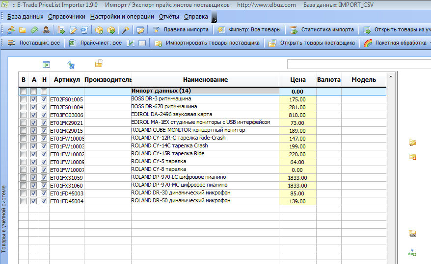431x264 pixels.
Task: Click price 139.00 for ROLAND DR-50
Action: point(297,201)
